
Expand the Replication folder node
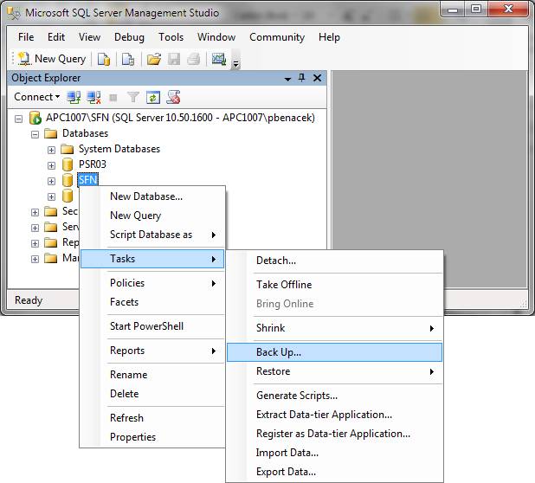point(35,243)
